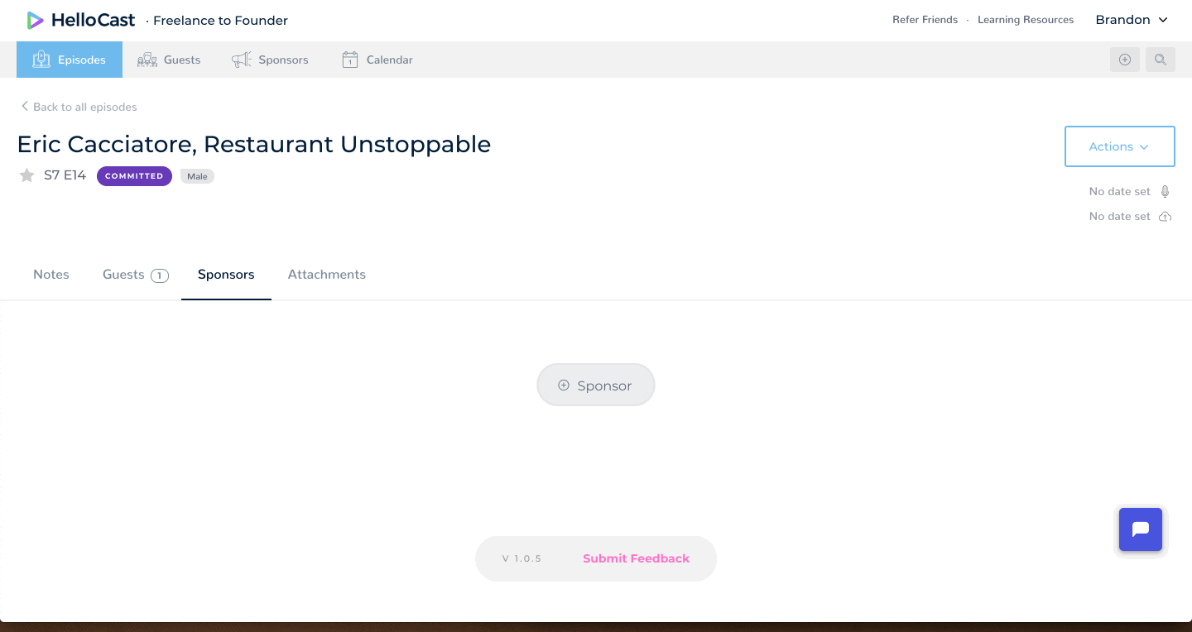
Task: Click the episode title Eric Cacciatore
Action: point(254,144)
